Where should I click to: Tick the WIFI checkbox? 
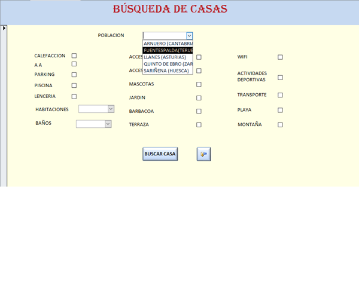click(x=280, y=57)
